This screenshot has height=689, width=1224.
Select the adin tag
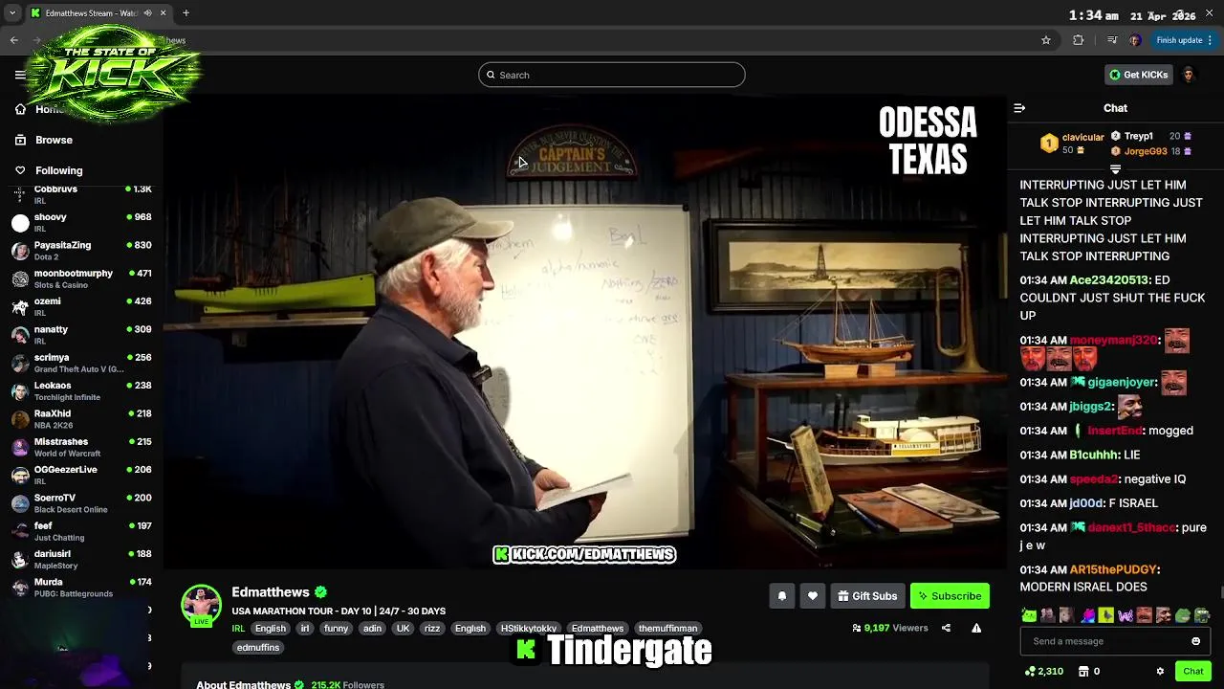tap(372, 629)
